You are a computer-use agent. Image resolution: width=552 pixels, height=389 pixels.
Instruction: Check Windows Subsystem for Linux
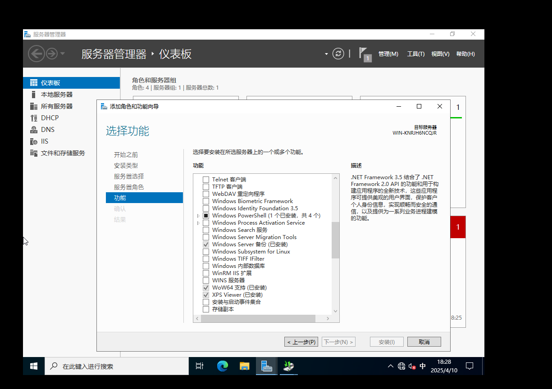point(206,252)
